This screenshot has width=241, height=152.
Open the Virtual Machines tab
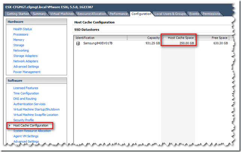pyautogui.click(x=62, y=14)
